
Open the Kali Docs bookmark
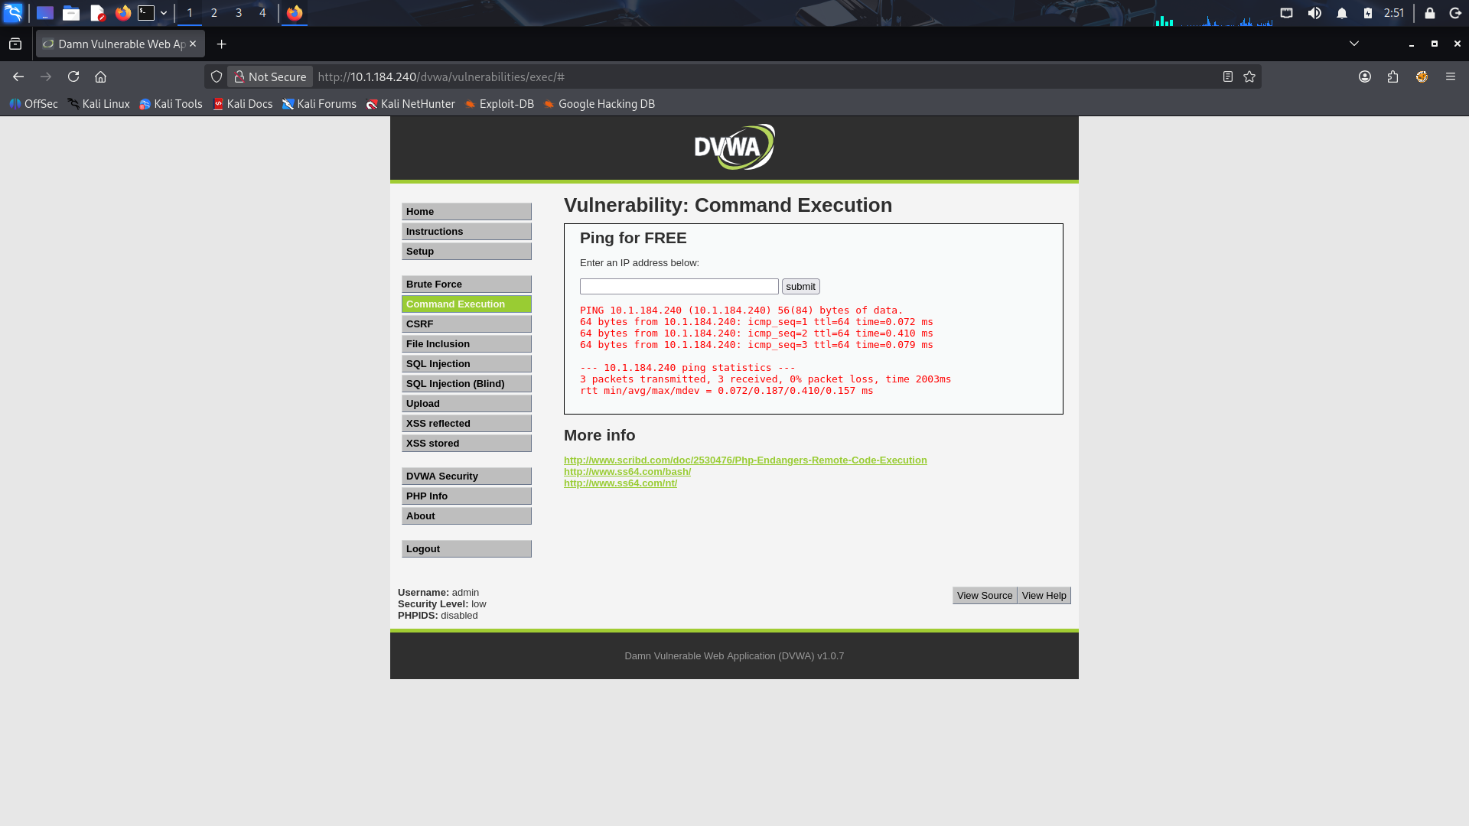tap(243, 104)
